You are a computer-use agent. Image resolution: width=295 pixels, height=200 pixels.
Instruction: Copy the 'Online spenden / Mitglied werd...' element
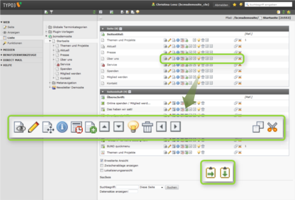coord(236,103)
